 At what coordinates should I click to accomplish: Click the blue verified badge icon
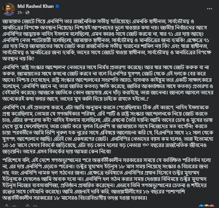[57, 6]
